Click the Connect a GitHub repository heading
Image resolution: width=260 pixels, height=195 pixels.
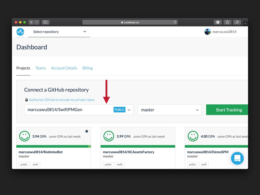56,90
